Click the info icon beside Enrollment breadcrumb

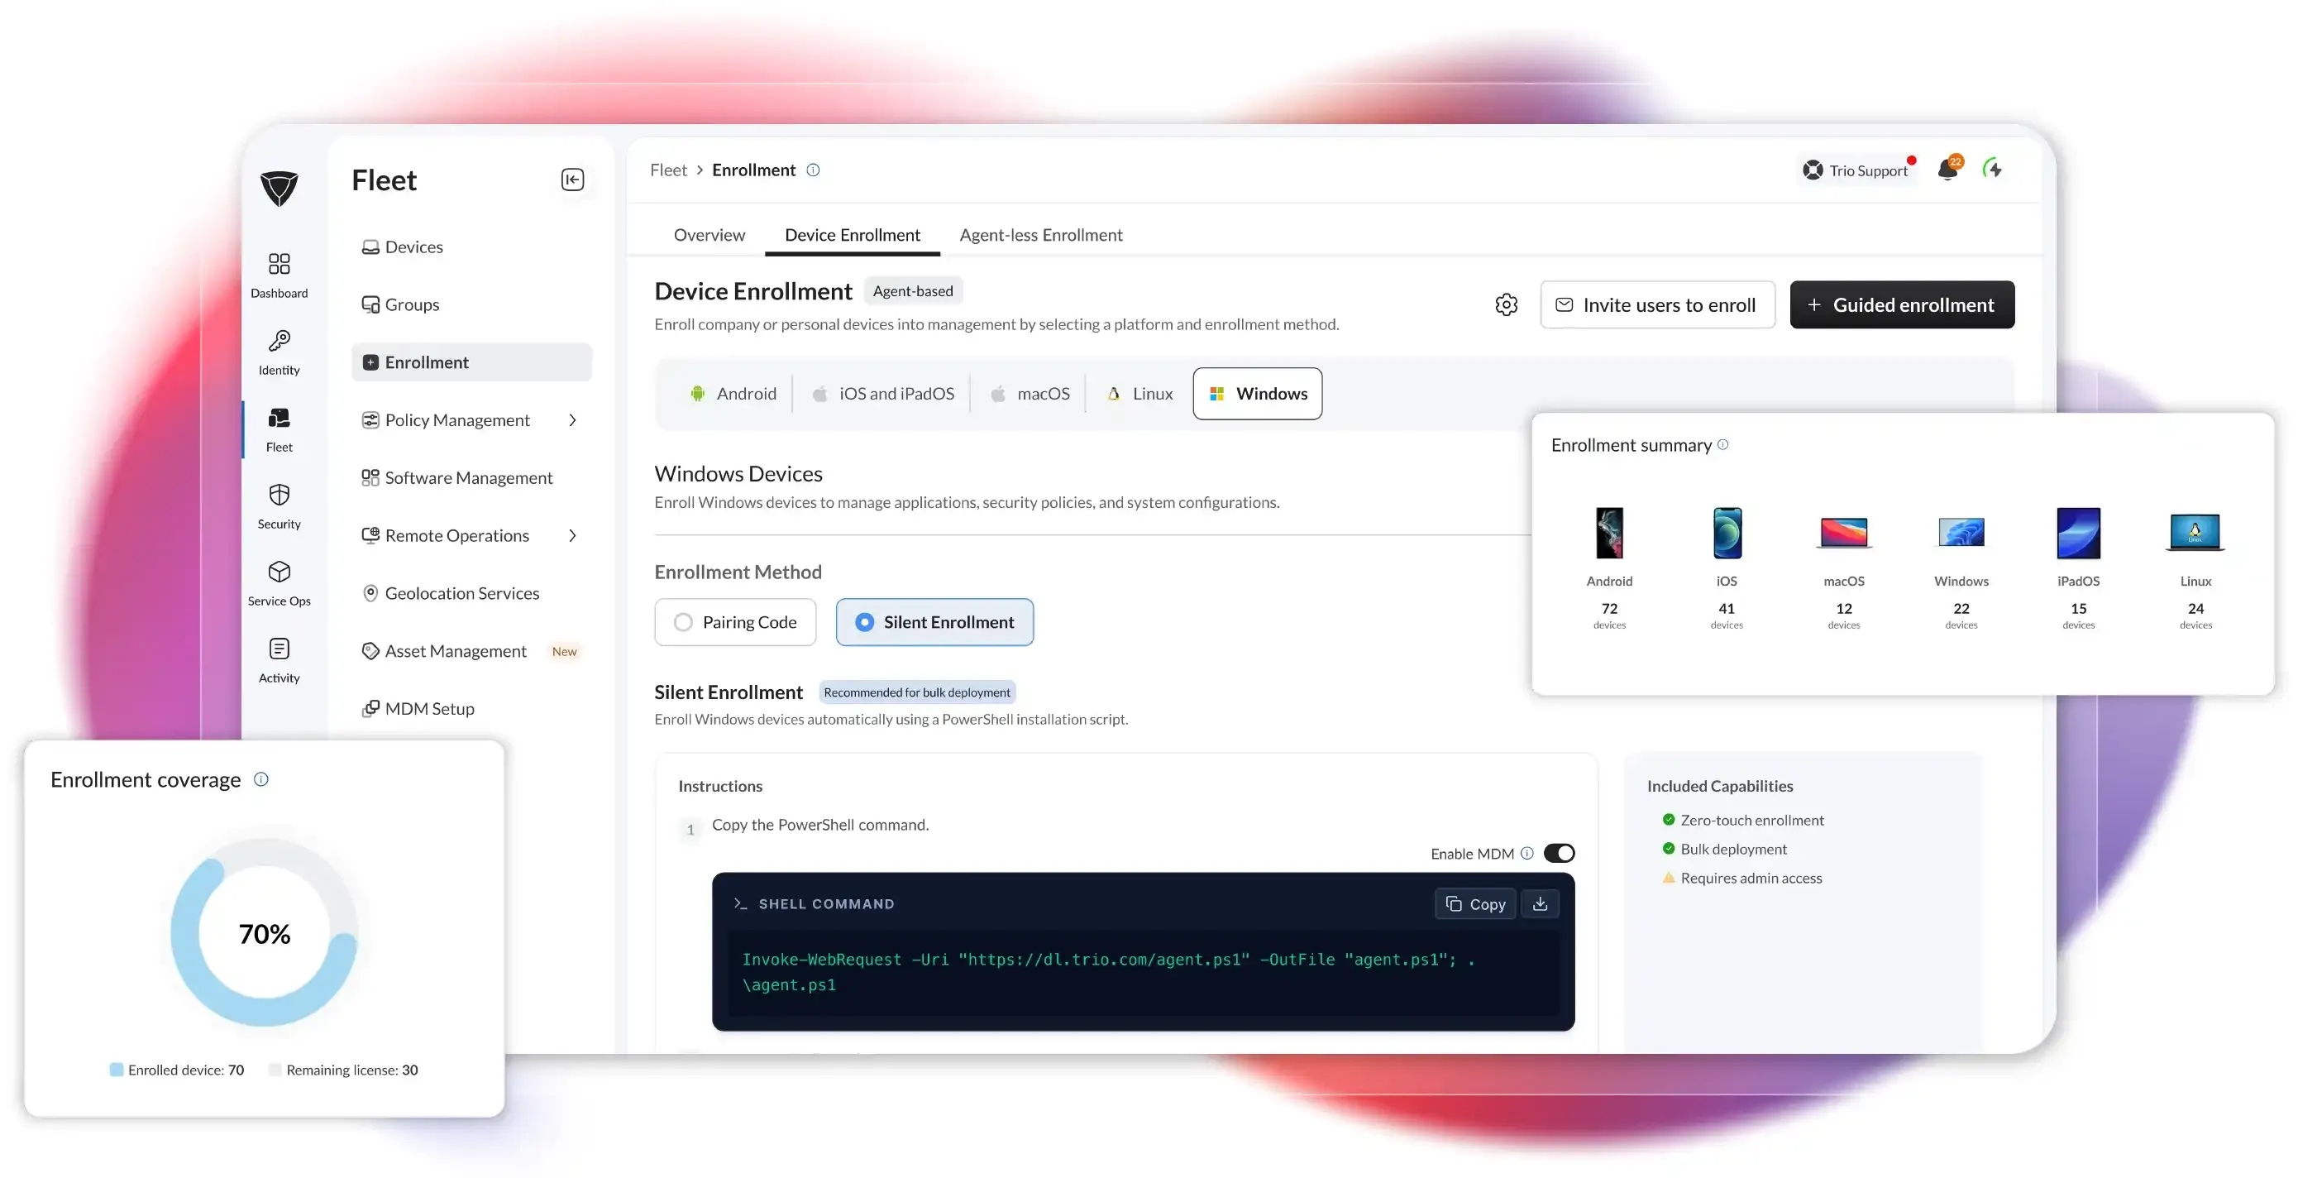(x=813, y=170)
